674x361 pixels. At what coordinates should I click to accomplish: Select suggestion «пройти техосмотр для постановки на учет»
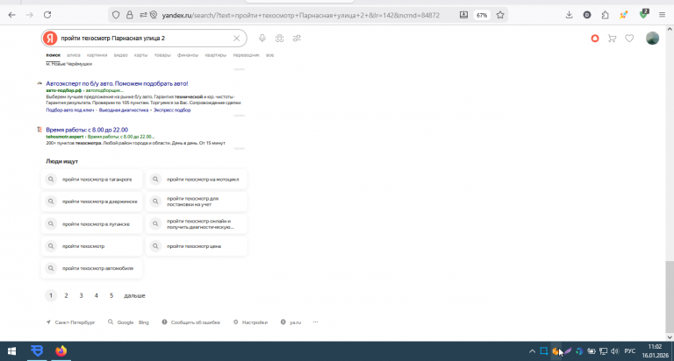[x=197, y=202]
